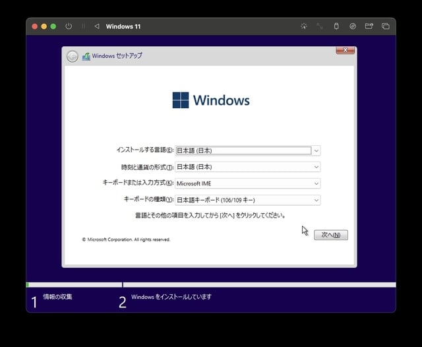Viewport: 422px width, 347px height.
Task: Click the Windows logo in setup dialog
Action: tap(181, 100)
